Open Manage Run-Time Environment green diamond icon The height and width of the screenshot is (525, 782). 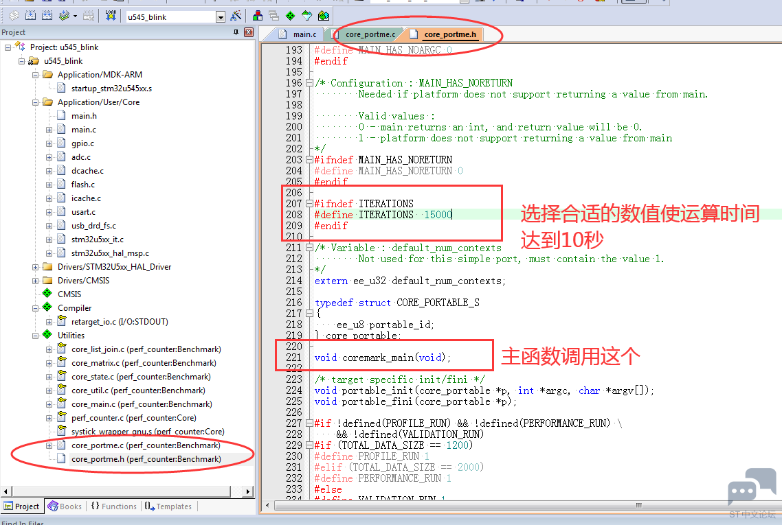click(290, 16)
